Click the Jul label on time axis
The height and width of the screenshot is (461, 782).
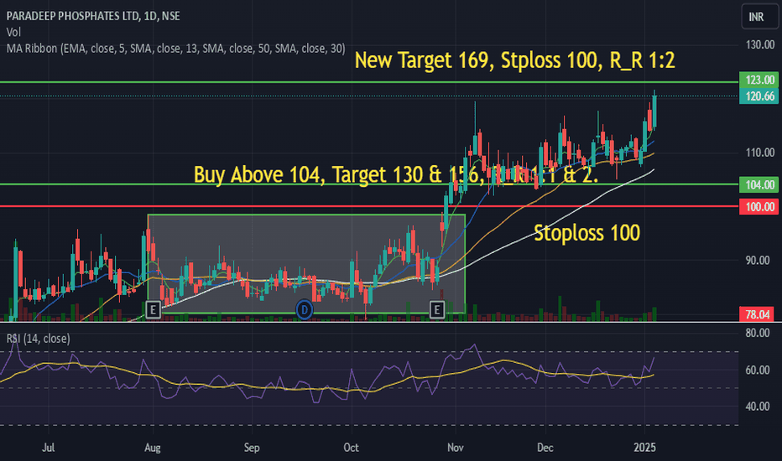pyautogui.click(x=49, y=448)
